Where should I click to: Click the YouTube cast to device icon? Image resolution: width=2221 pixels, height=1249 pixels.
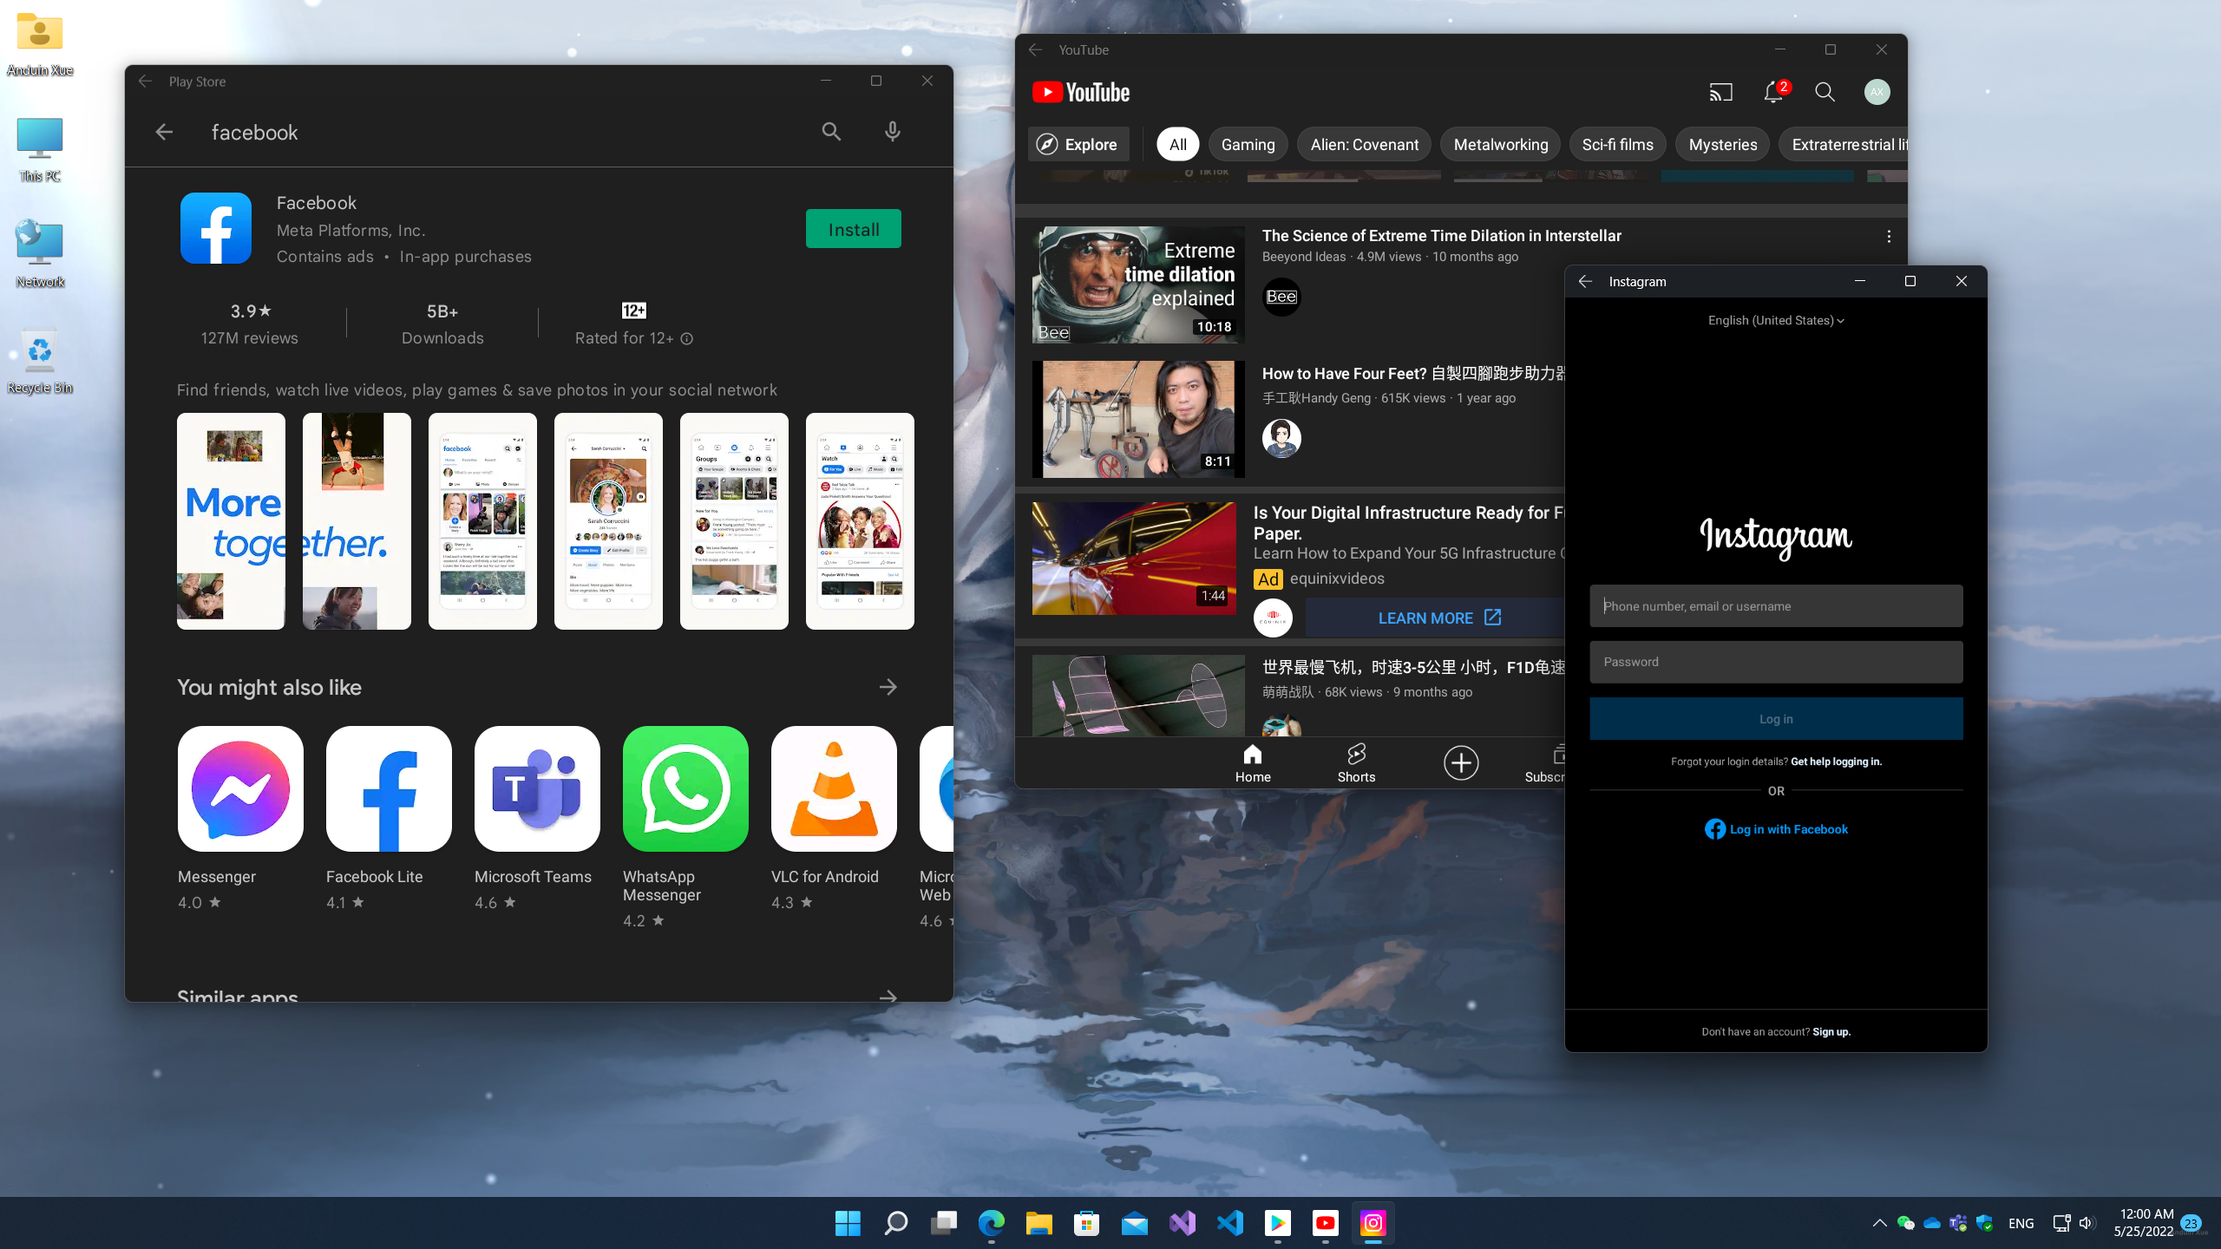pyautogui.click(x=1720, y=92)
